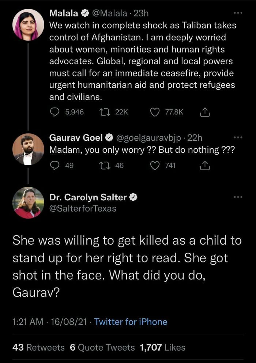Open more options on Malala's tweet
Image resolution: width=256 pixels, height=363 pixels.
tap(238, 14)
